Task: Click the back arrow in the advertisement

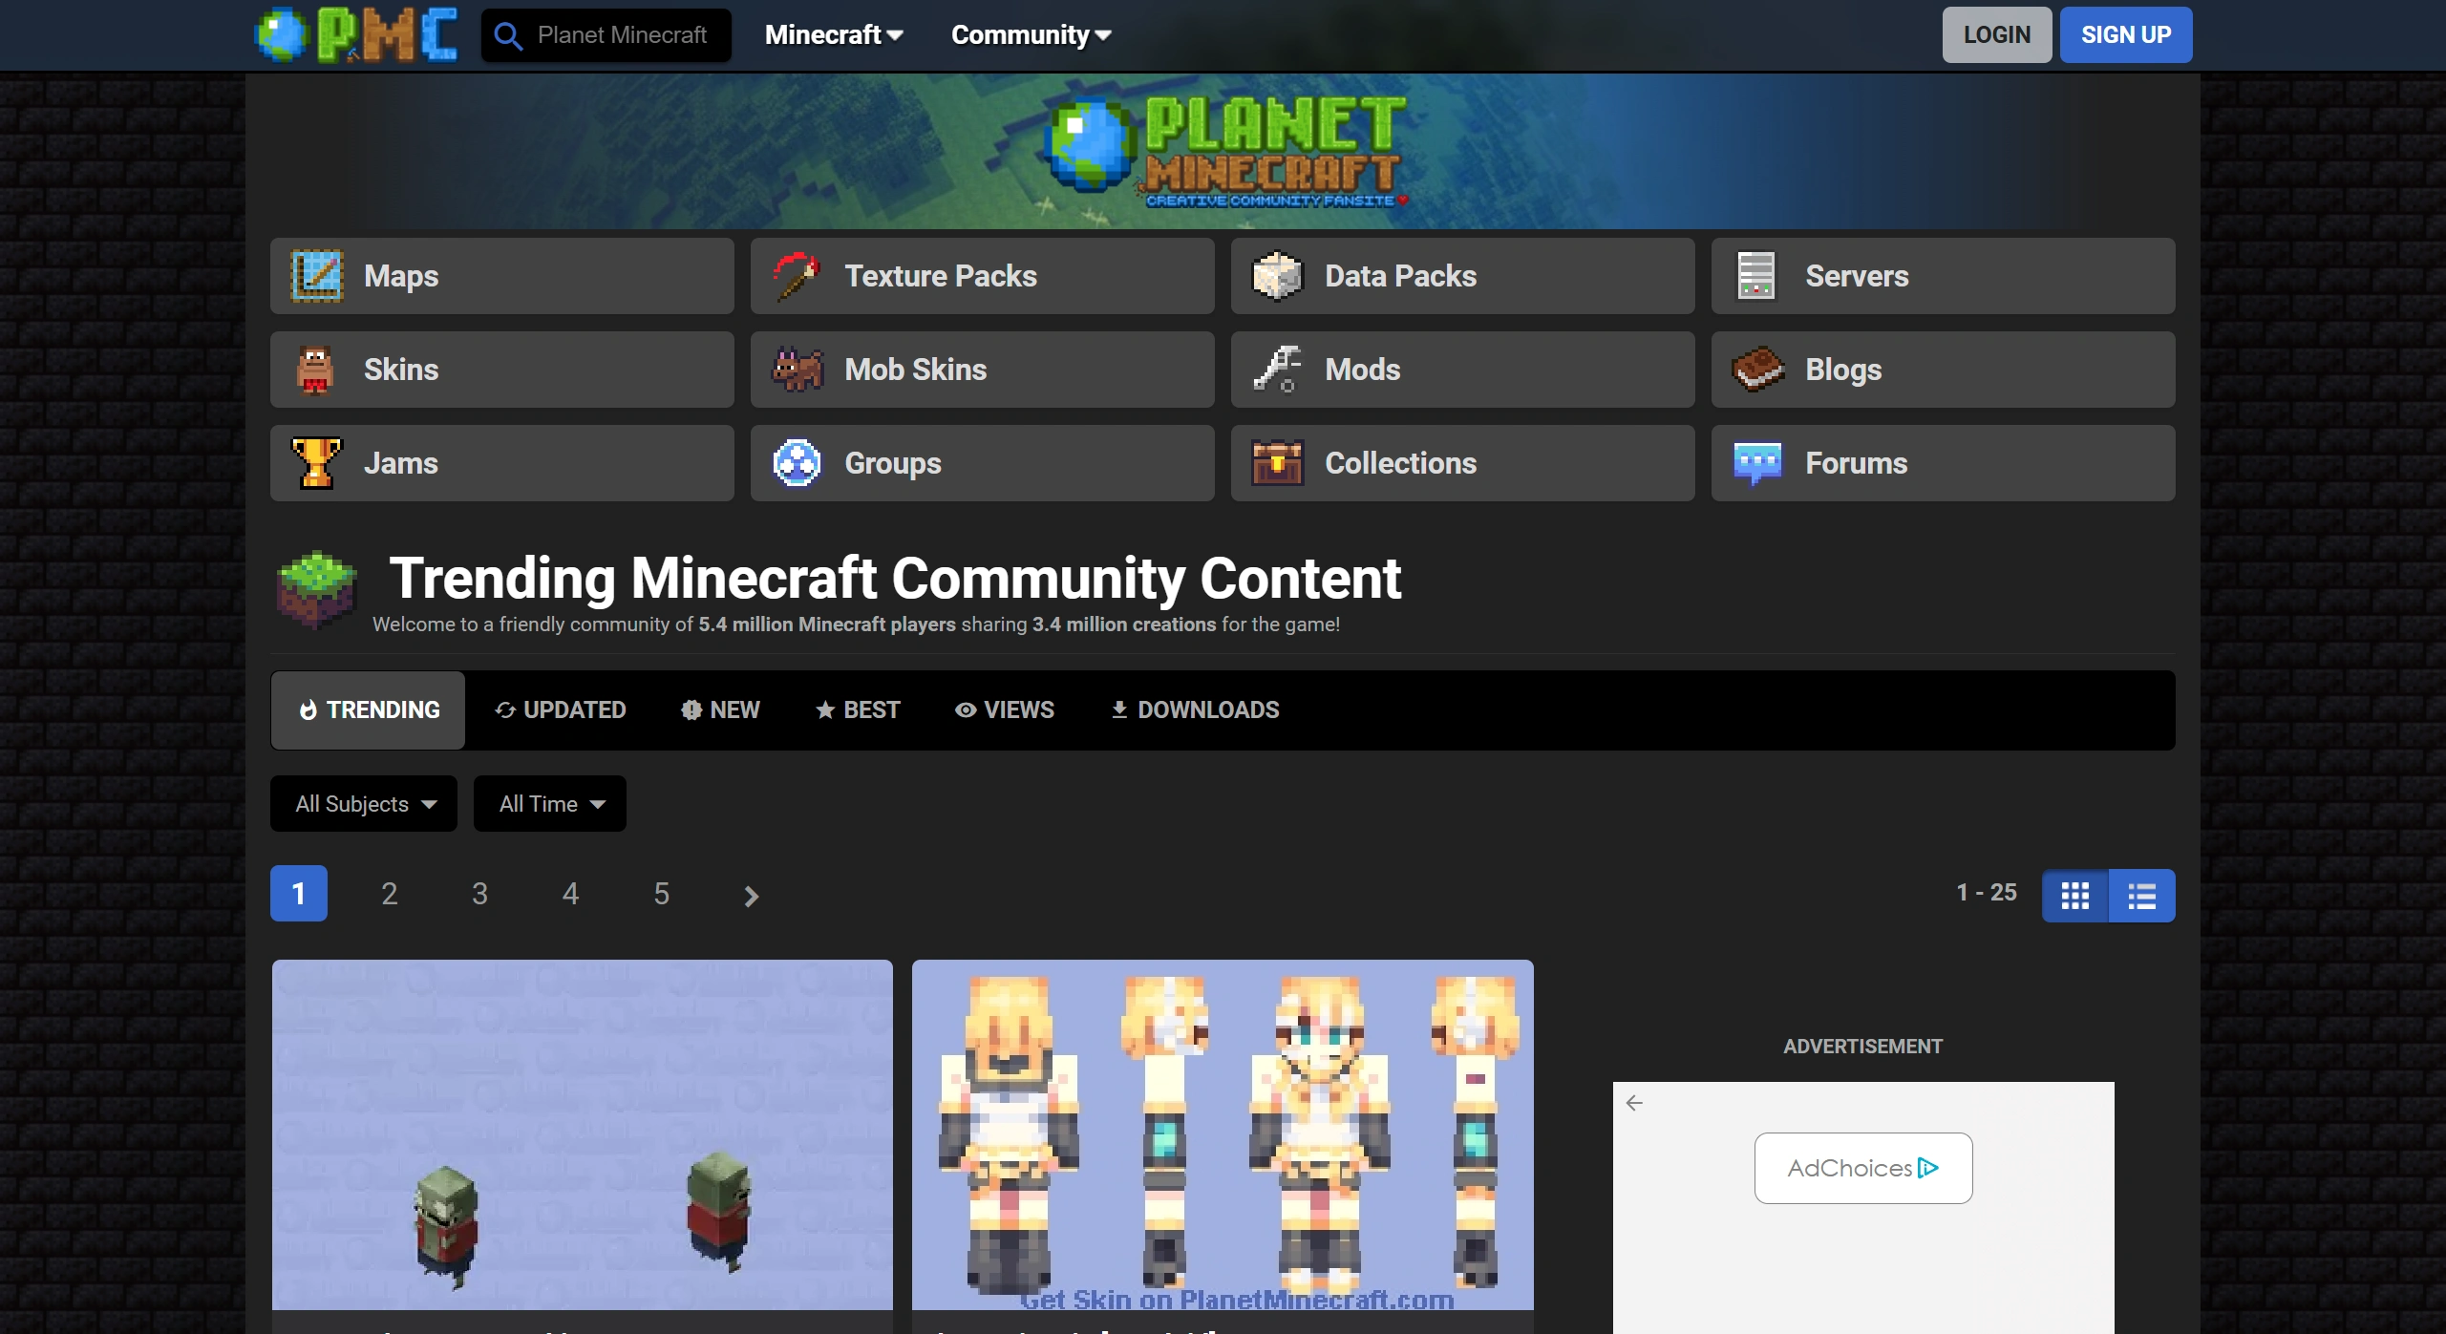Action: click(x=1634, y=1103)
